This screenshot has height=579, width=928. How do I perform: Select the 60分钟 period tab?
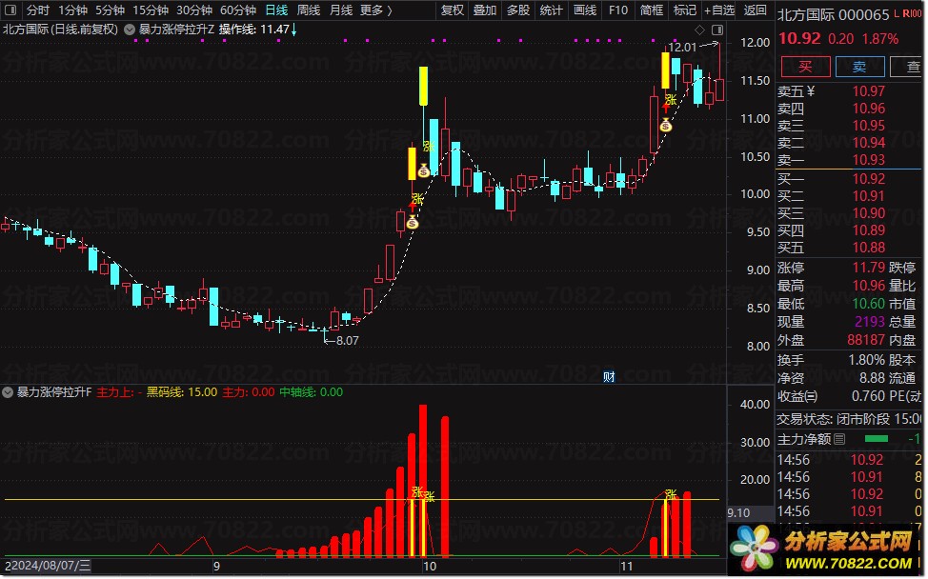238,10
